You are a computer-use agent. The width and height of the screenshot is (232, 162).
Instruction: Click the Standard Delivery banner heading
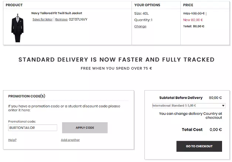pos(116,60)
